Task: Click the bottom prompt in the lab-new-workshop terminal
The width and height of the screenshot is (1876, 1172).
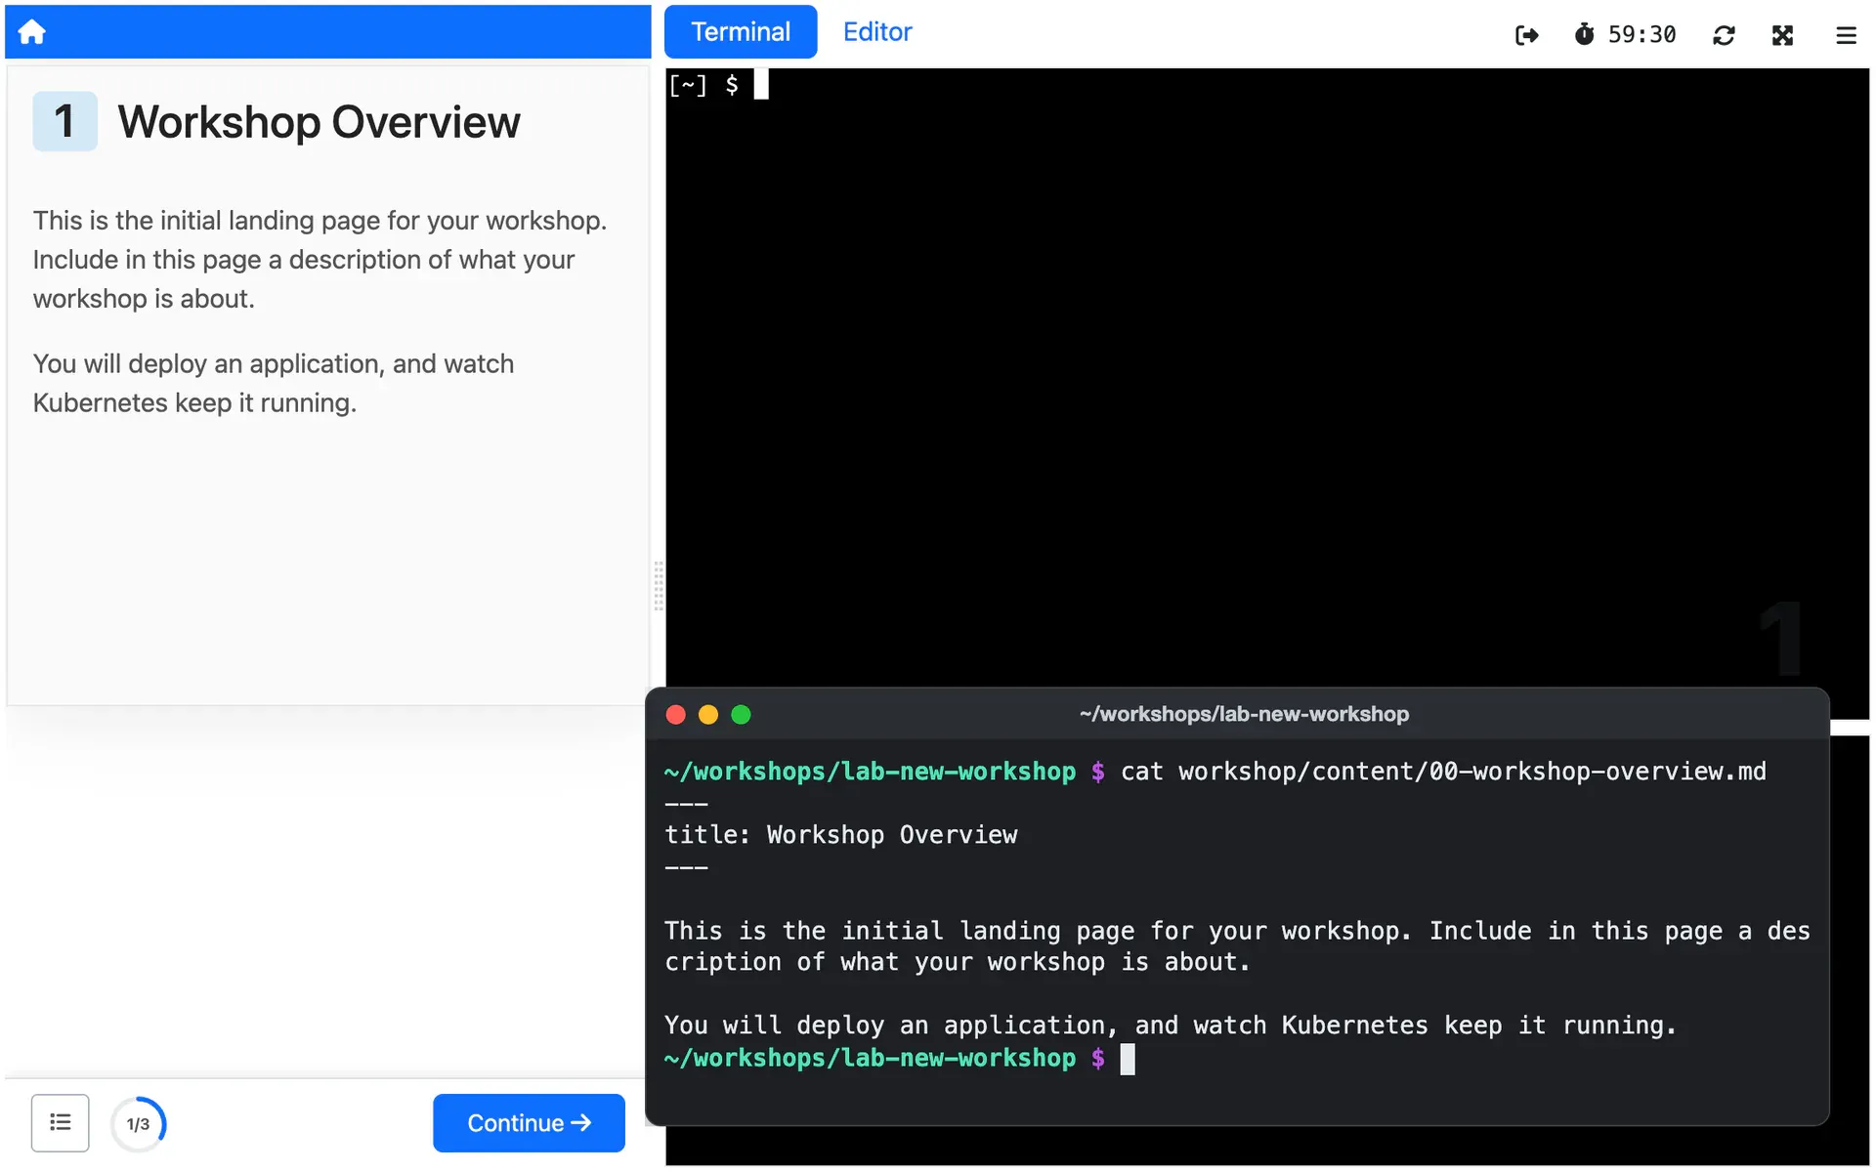Action: [x=899, y=1059]
